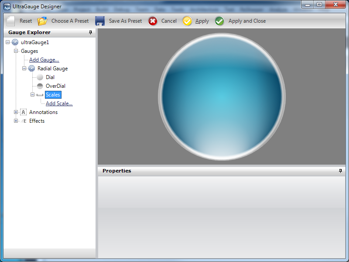Screen dimensions: 349x262
Task: Collapse the Gauges tree node
Action: tap(16, 51)
